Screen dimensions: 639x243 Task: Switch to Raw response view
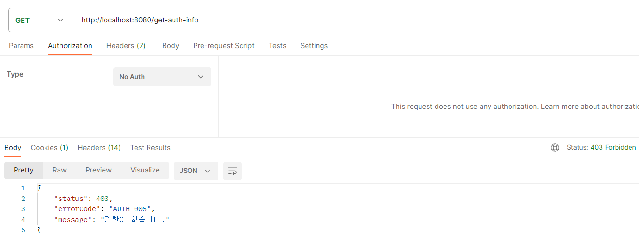coord(60,170)
